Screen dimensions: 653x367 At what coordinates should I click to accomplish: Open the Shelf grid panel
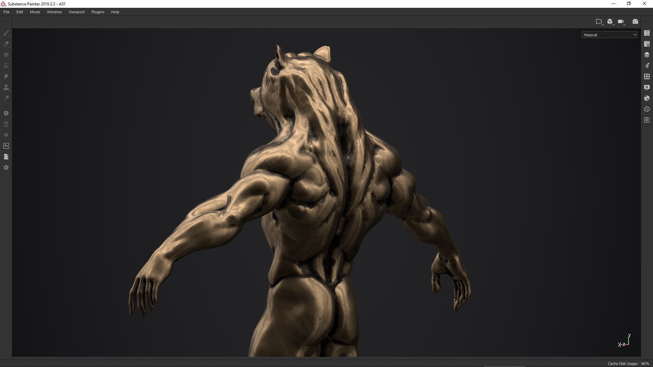tap(647, 76)
